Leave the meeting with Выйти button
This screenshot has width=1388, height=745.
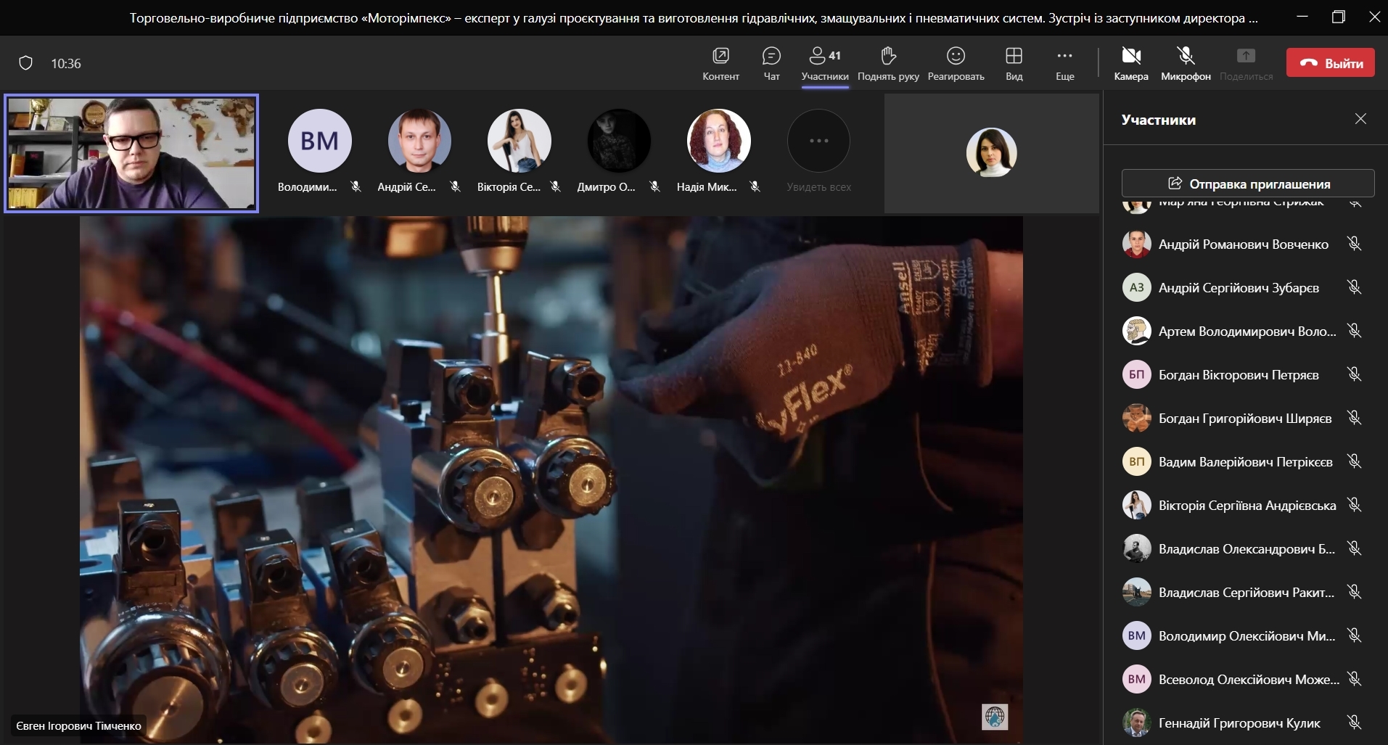[1331, 63]
